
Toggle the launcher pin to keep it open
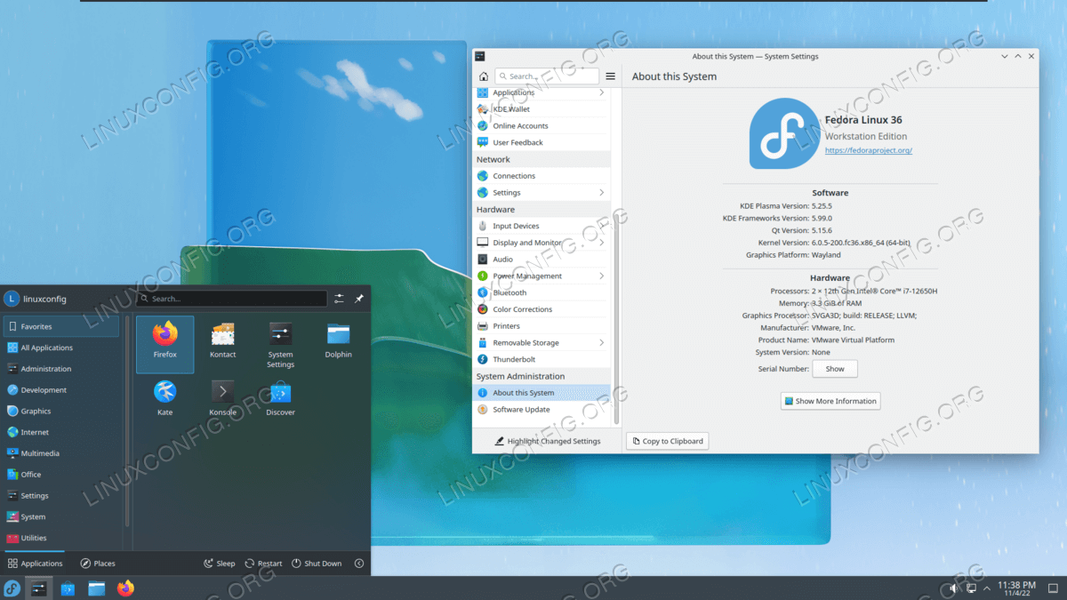click(x=359, y=299)
